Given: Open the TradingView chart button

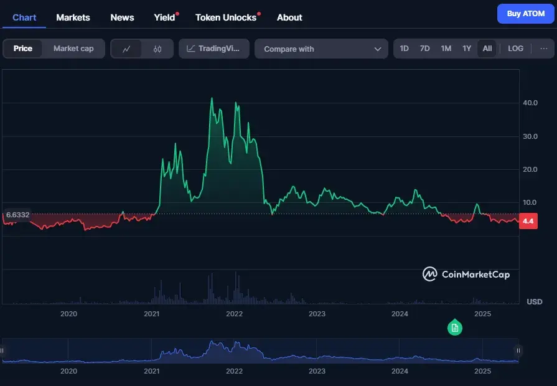Looking at the screenshot, I should (x=214, y=49).
